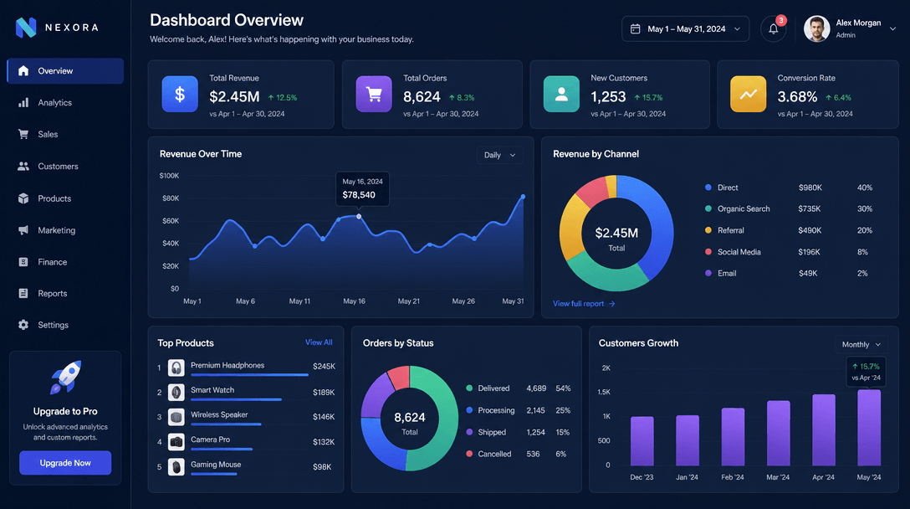The width and height of the screenshot is (910, 509).
Task: Select Direct channel legend dot
Action: pyautogui.click(x=708, y=188)
